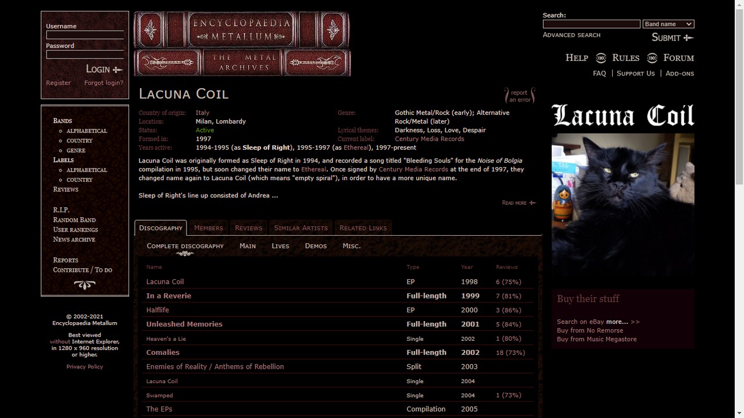Select the Complete discography sub-tab
Image resolution: width=744 pixels, height=418 pixels.
[185, 246]
